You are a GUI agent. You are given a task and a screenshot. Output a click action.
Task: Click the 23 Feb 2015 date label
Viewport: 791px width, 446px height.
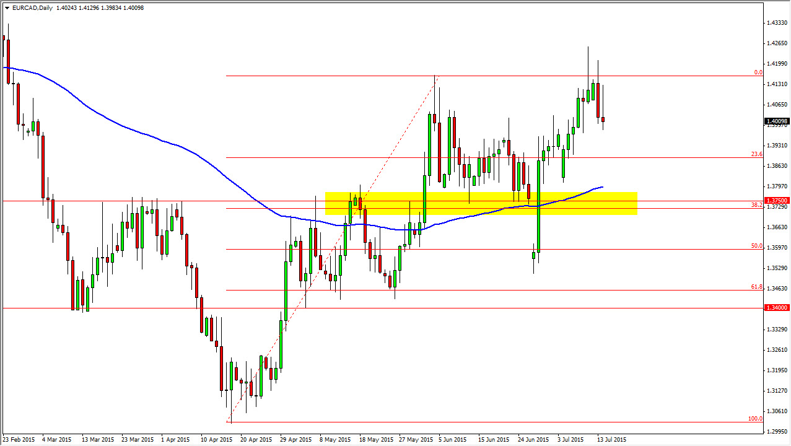pyautogui.click(x=19, y=440)
